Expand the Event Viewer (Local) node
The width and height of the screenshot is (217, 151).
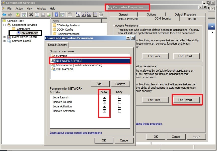pyautogui.click(x=5, y=37)
